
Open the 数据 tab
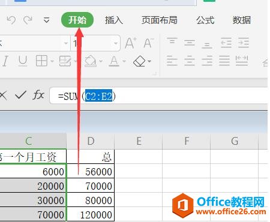tap(242, 20)
